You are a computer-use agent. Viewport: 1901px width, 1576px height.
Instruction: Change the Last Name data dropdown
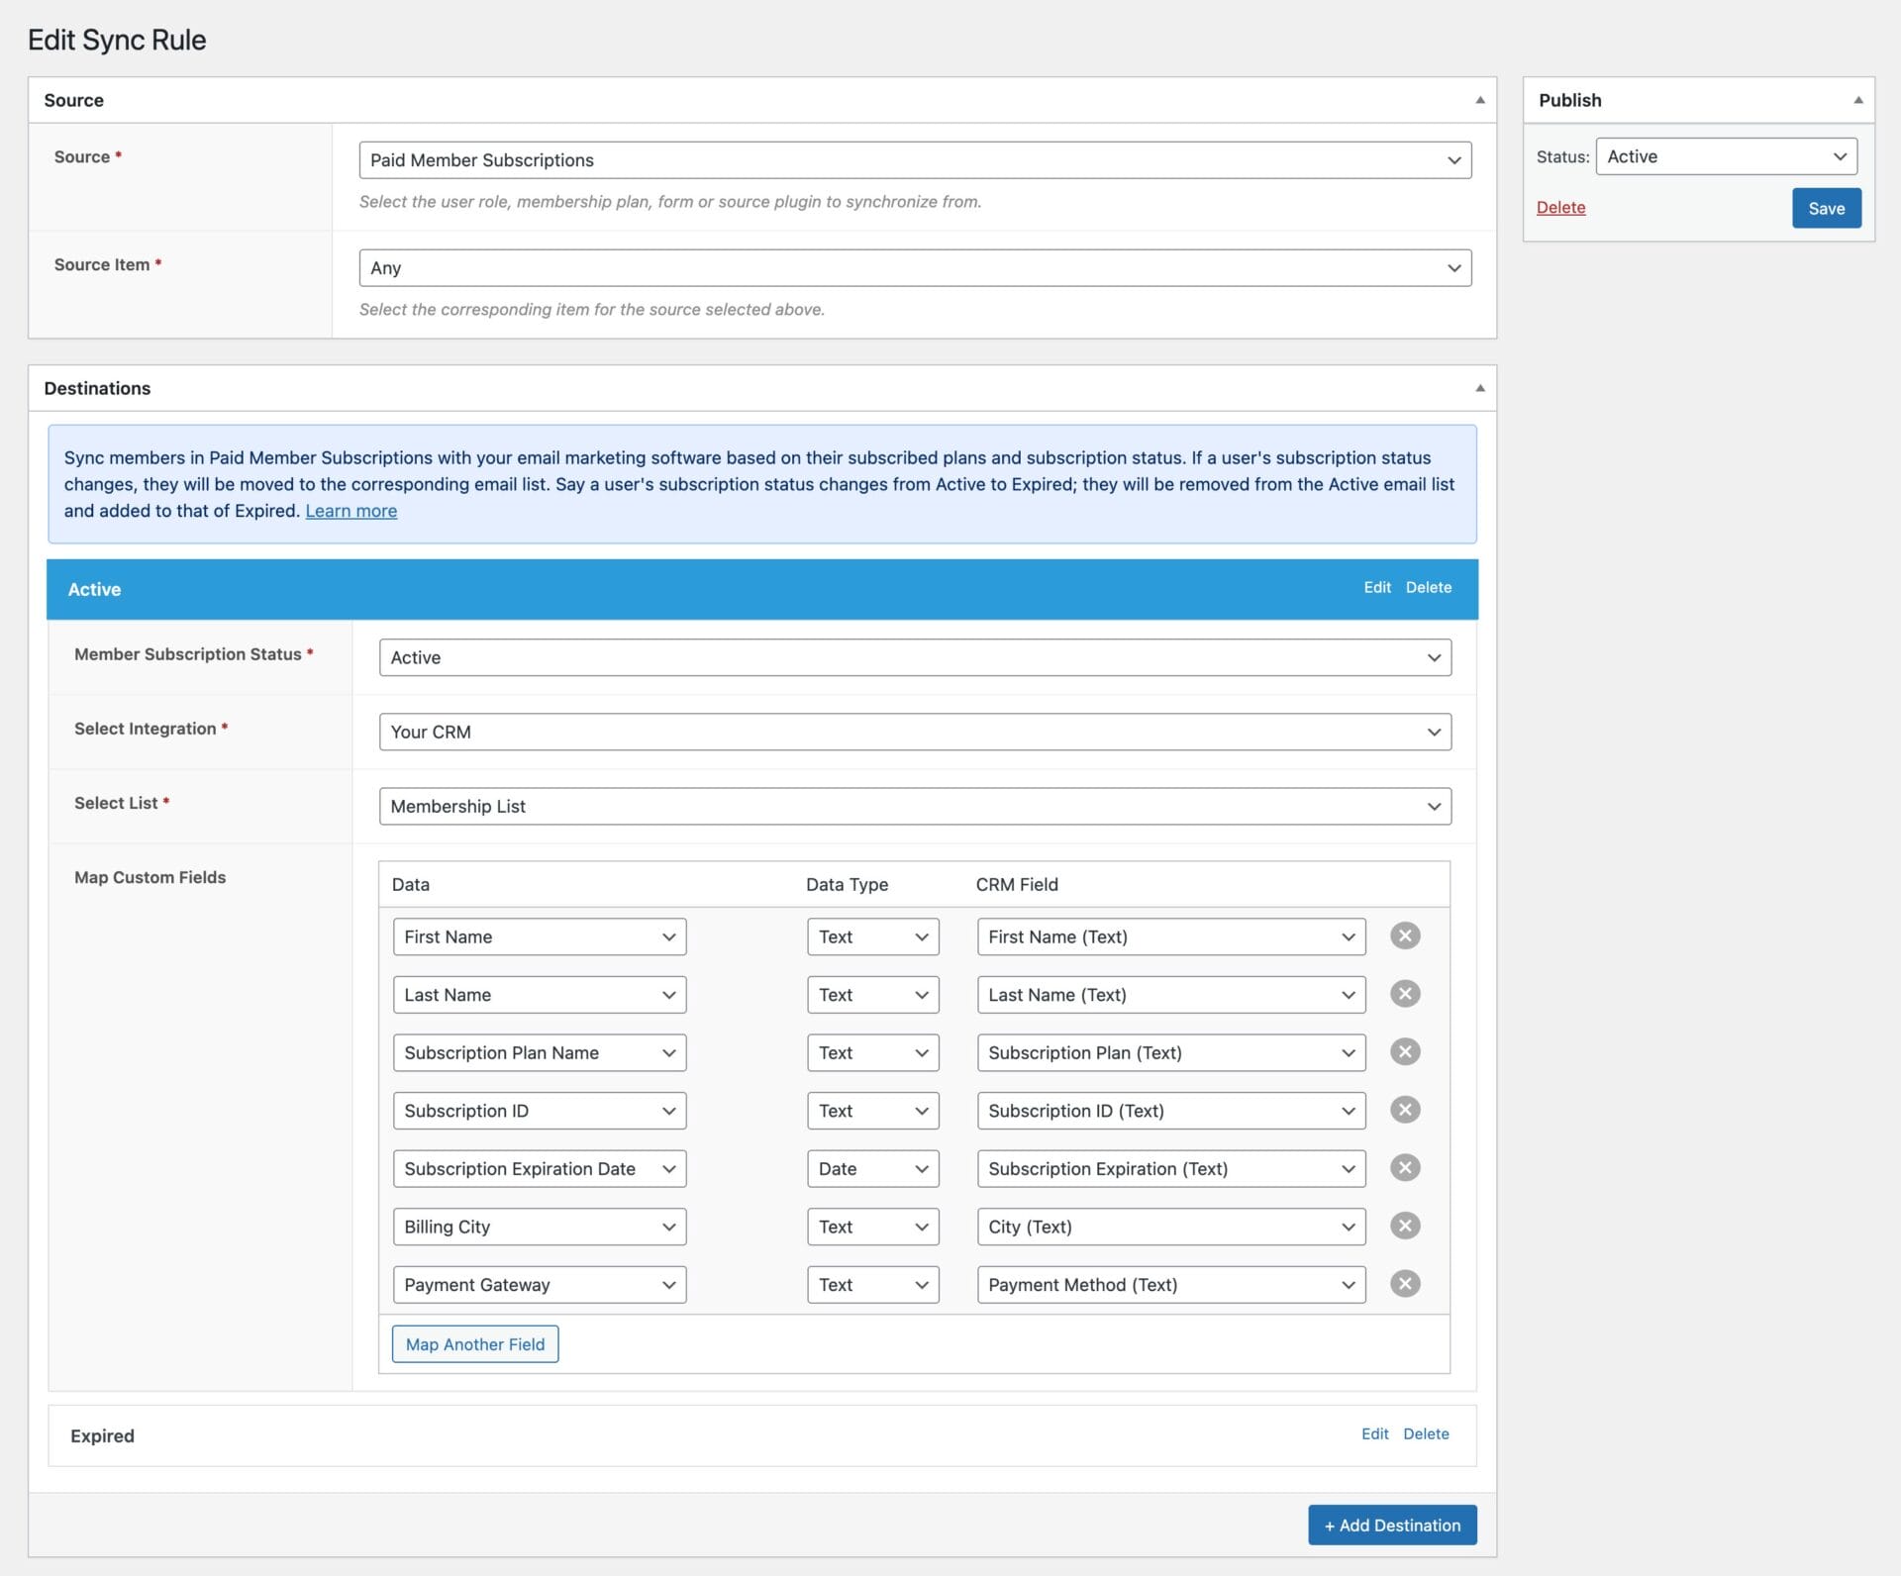(x=540, y=995)
